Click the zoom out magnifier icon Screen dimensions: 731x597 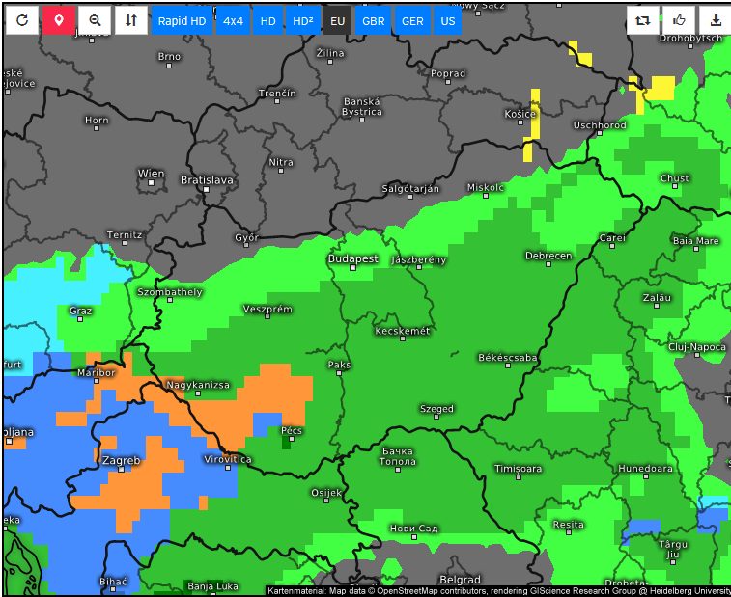click(95, 20)
